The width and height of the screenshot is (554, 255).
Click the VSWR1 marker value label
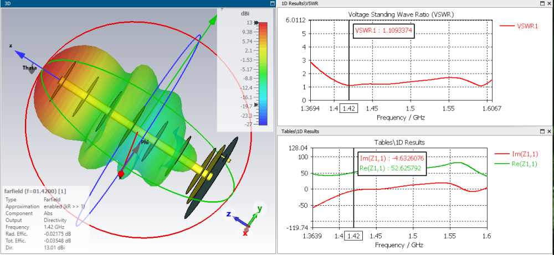(383, 30)
